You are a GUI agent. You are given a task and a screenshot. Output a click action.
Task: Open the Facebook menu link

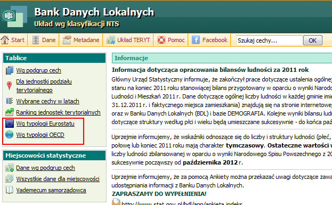coord(215,40)
